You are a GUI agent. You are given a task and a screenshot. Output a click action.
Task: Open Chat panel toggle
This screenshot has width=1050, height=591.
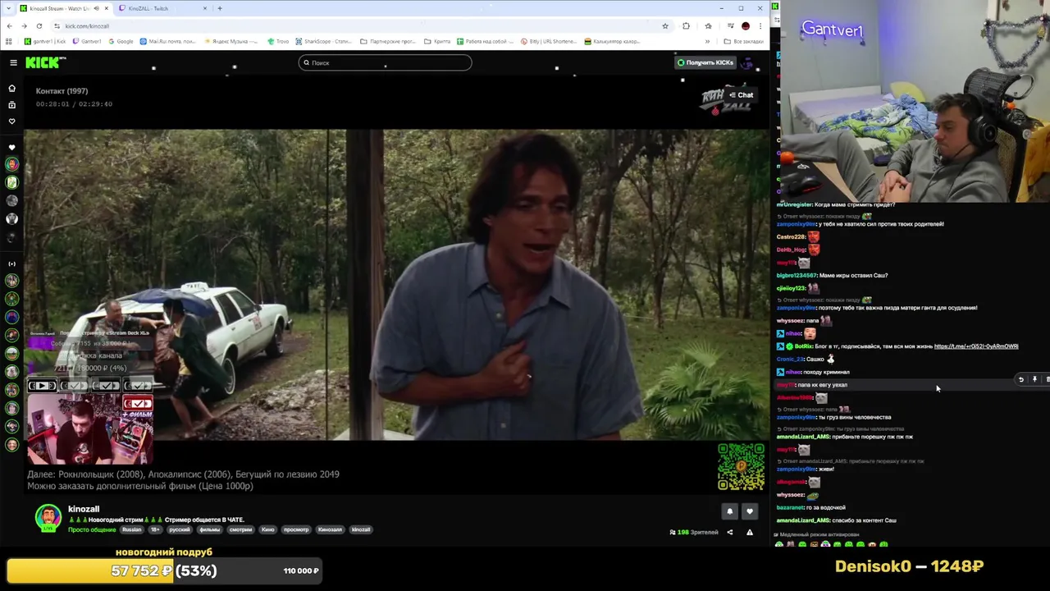point(741,95)
